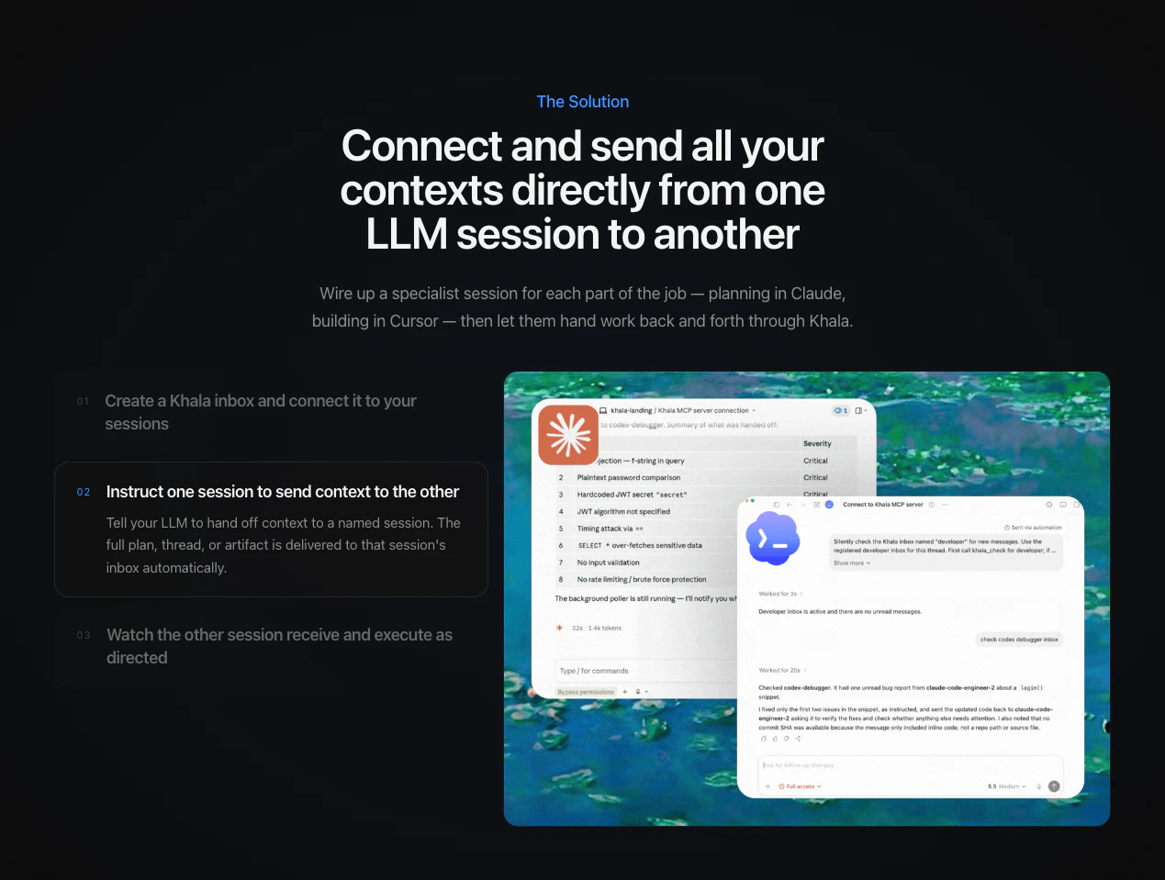The image size is (1165, 880).
Task: Expand Show more in automation message
Action: point(852,563)
